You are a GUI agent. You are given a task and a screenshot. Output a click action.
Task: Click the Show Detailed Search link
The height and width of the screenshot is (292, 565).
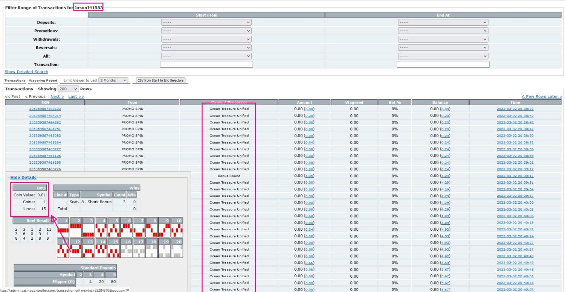pyautogui.click(x=26, y=72)
